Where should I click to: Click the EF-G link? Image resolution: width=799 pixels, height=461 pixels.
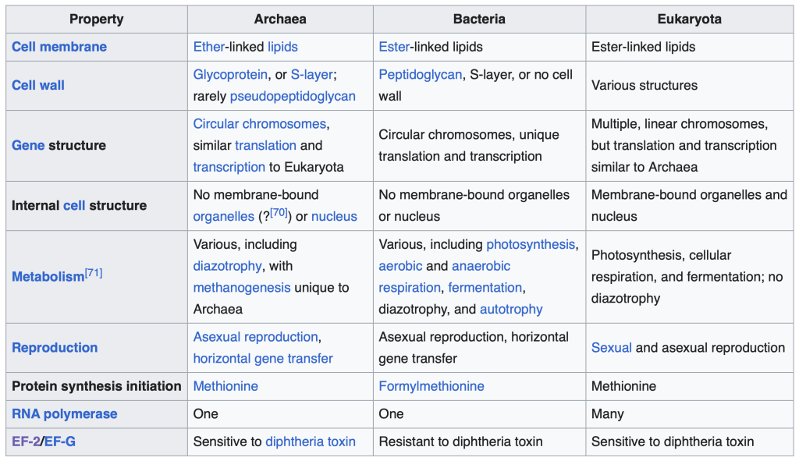pos(59,442)
